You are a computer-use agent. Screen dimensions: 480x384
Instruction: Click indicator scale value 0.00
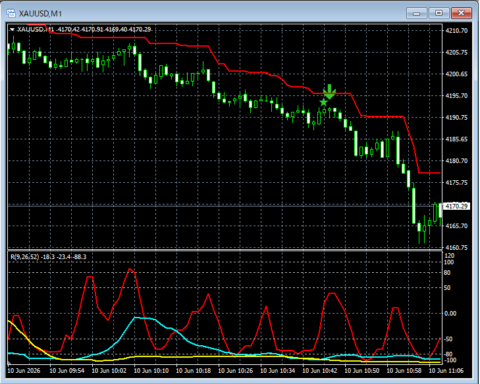click(x=450, y=314)
